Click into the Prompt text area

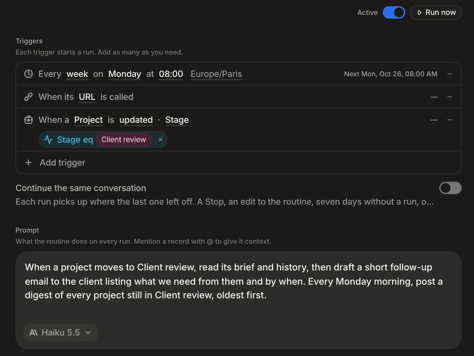(239, 300)
